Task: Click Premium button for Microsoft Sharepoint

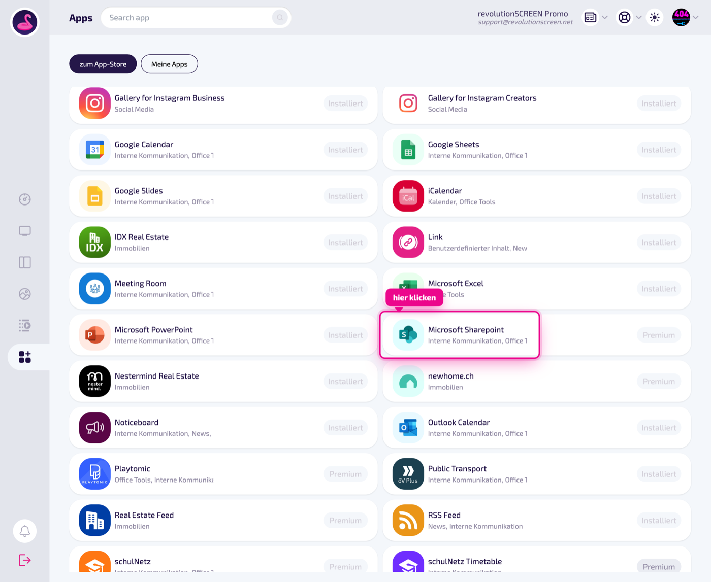Action: tap(659, 335)
